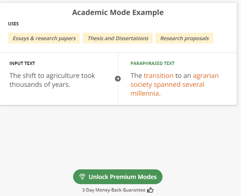Select the Research proposals tag
This screenshot has height=196, width=241.
click(x=184, y=38)
